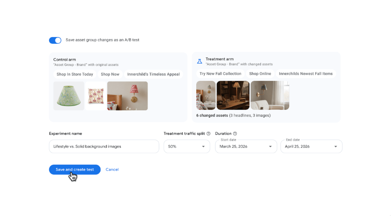
Task: Click '"Asset Group - Brand" with changed assets' text
Action: 239,64
